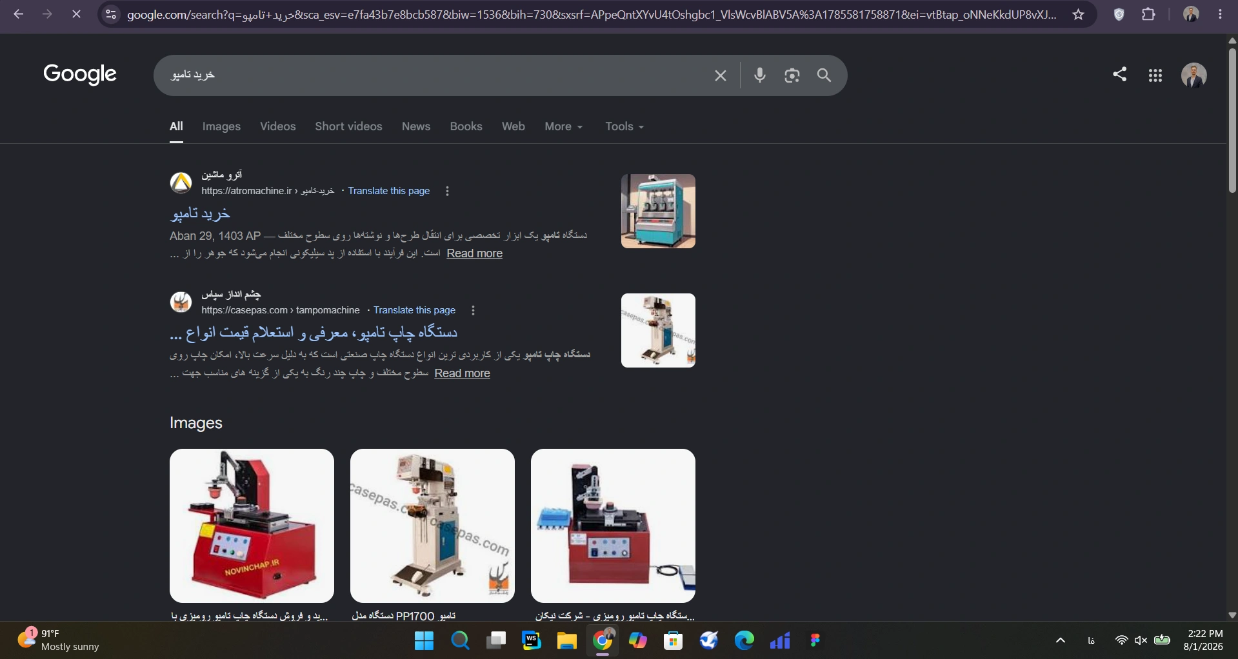Bookmark this page with star icon

1078,14
